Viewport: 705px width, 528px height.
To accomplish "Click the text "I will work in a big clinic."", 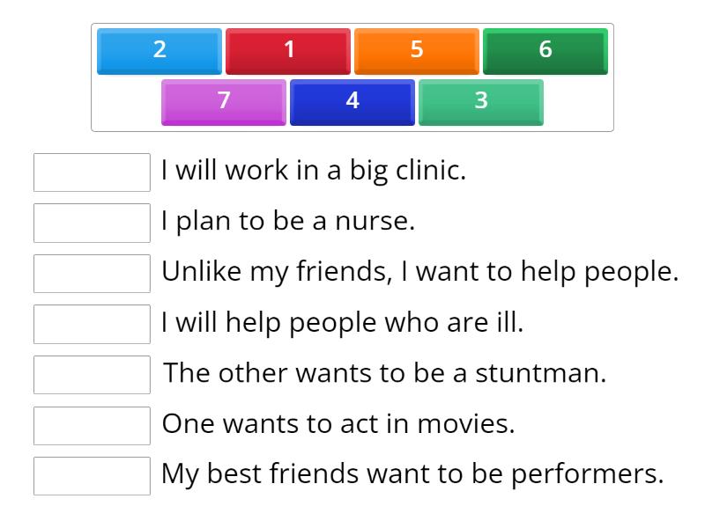I will 313,171.
